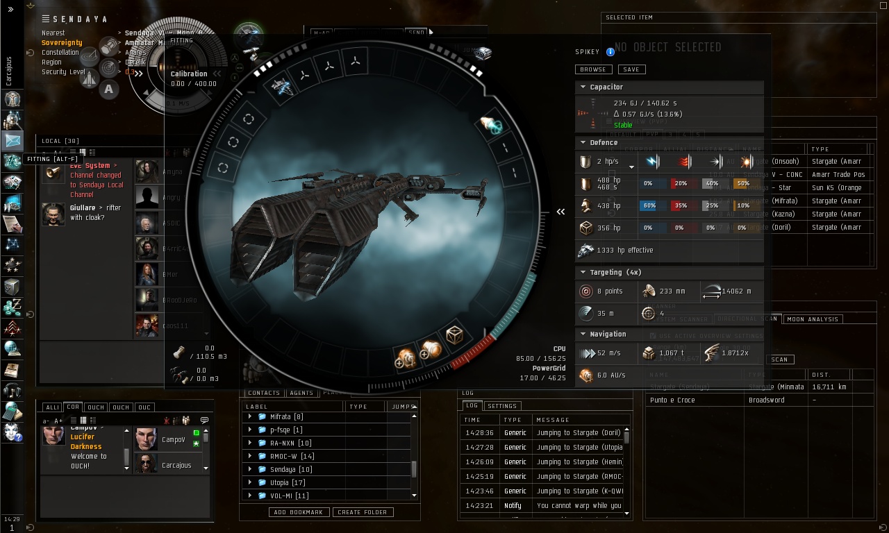Click the shield hp icon in Defence
Image resolution: width=889 pixels, height=533 pixels.
[585, 185]
